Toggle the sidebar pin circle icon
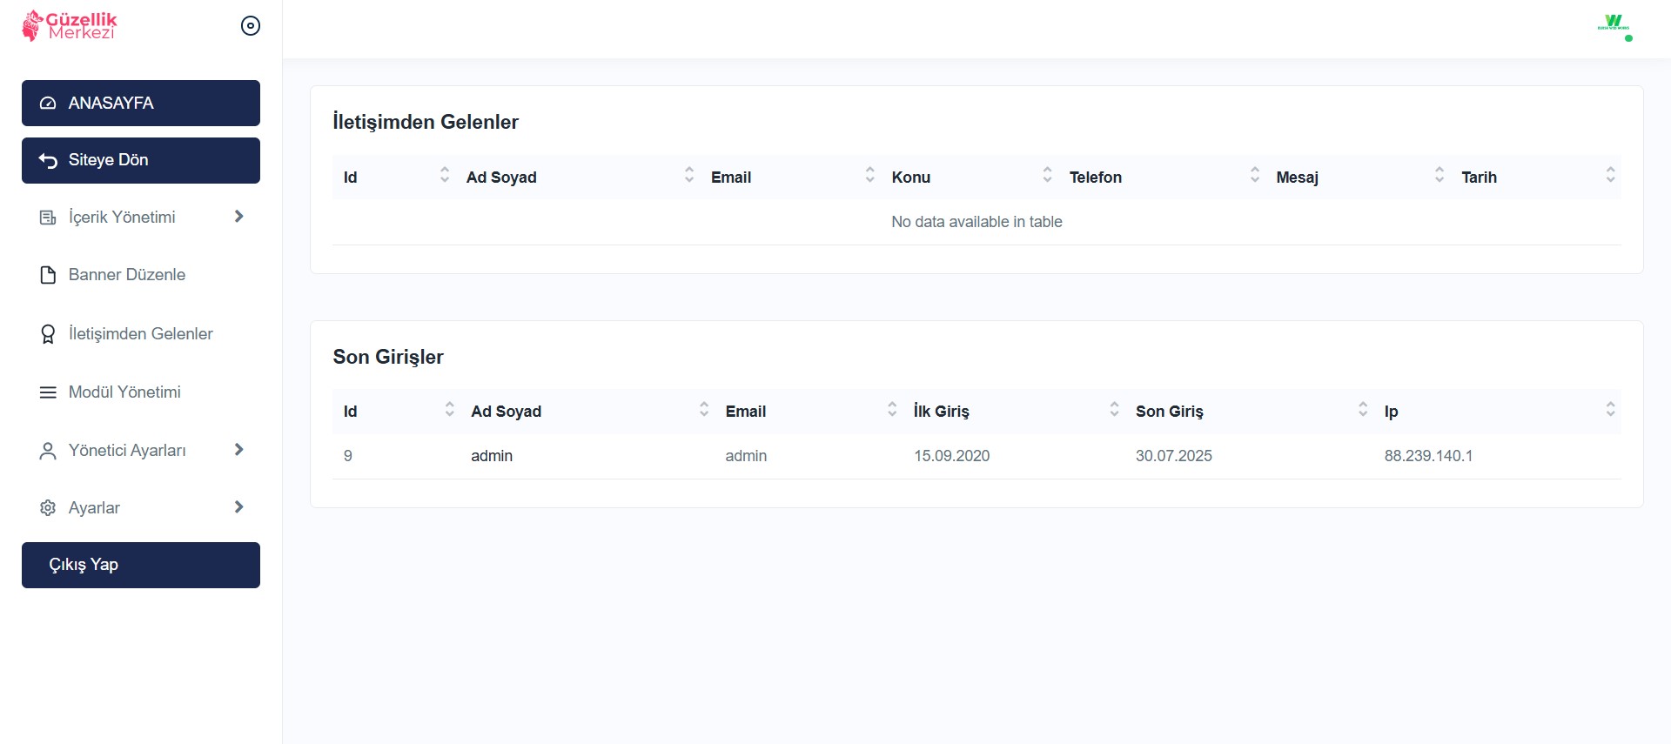This screenshot has height=744, width=1671. tap(251, 26)
